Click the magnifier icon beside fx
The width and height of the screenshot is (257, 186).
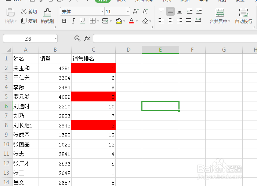pos(77,38)
